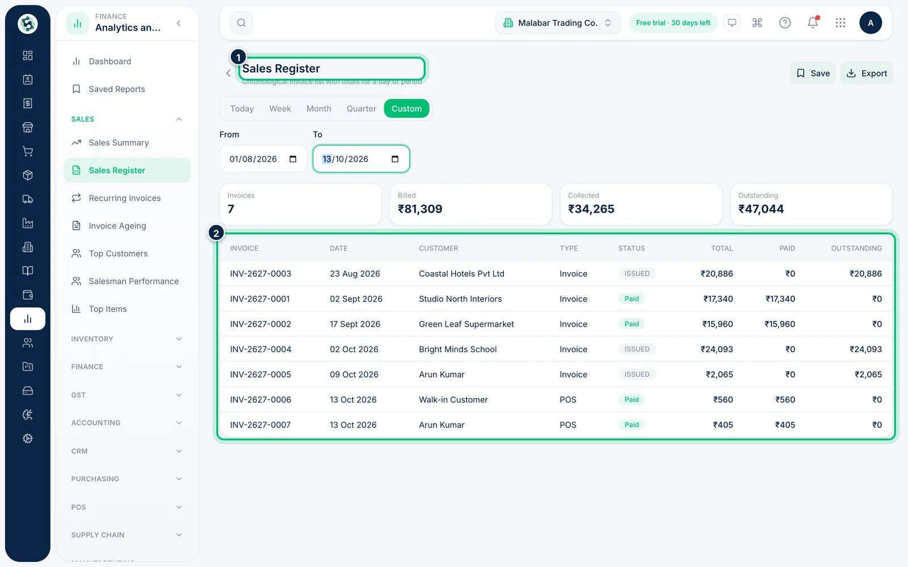
Task: Open invoice INV-2627-0004 row
Action: (x=556, y=349)
